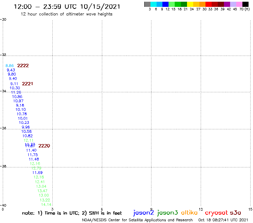Click the time label 2221
253x223 pixels.
click(x=27, y=84)
